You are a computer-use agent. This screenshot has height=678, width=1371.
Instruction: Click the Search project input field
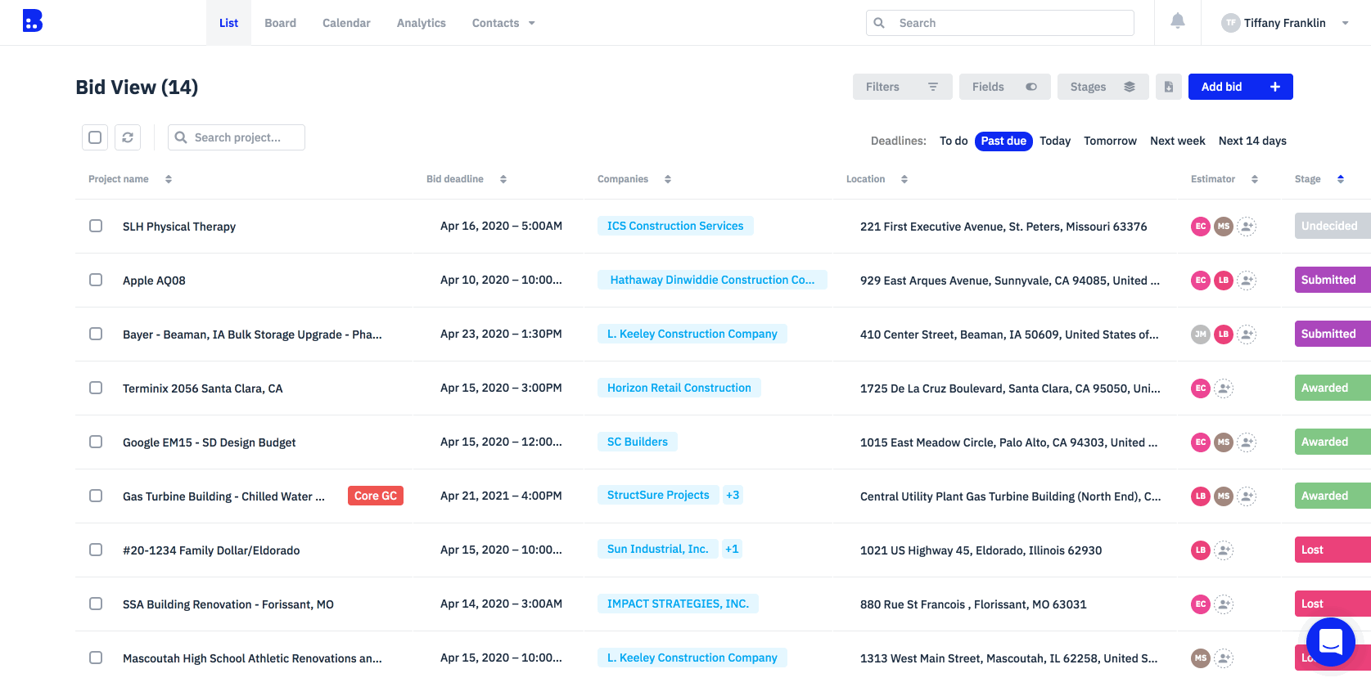click(237, 137)
